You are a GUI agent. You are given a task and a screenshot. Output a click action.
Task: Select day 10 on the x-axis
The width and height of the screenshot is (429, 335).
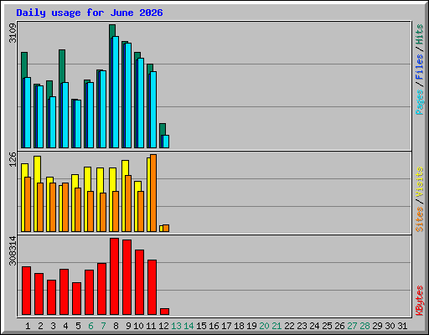pyautogui.click(x=138, y=326)
